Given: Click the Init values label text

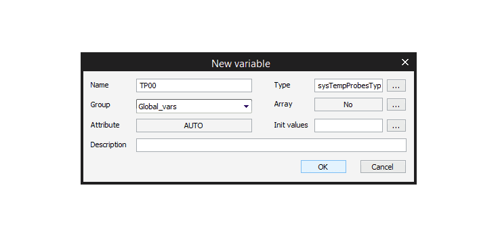Looking at the screenshot, I should click(x=291, y=125).
